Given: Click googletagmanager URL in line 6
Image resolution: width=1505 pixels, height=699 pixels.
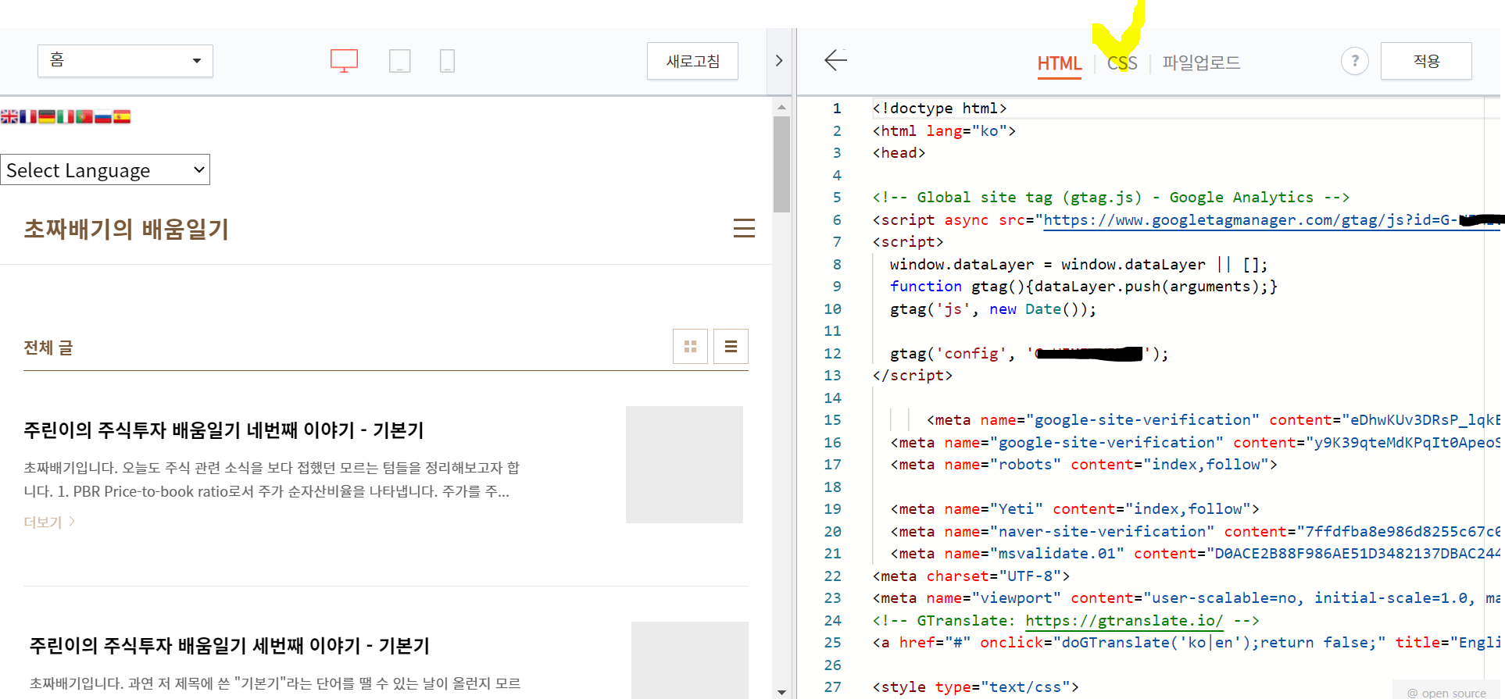Looking at the screenshot, I should pos(1270,220).
